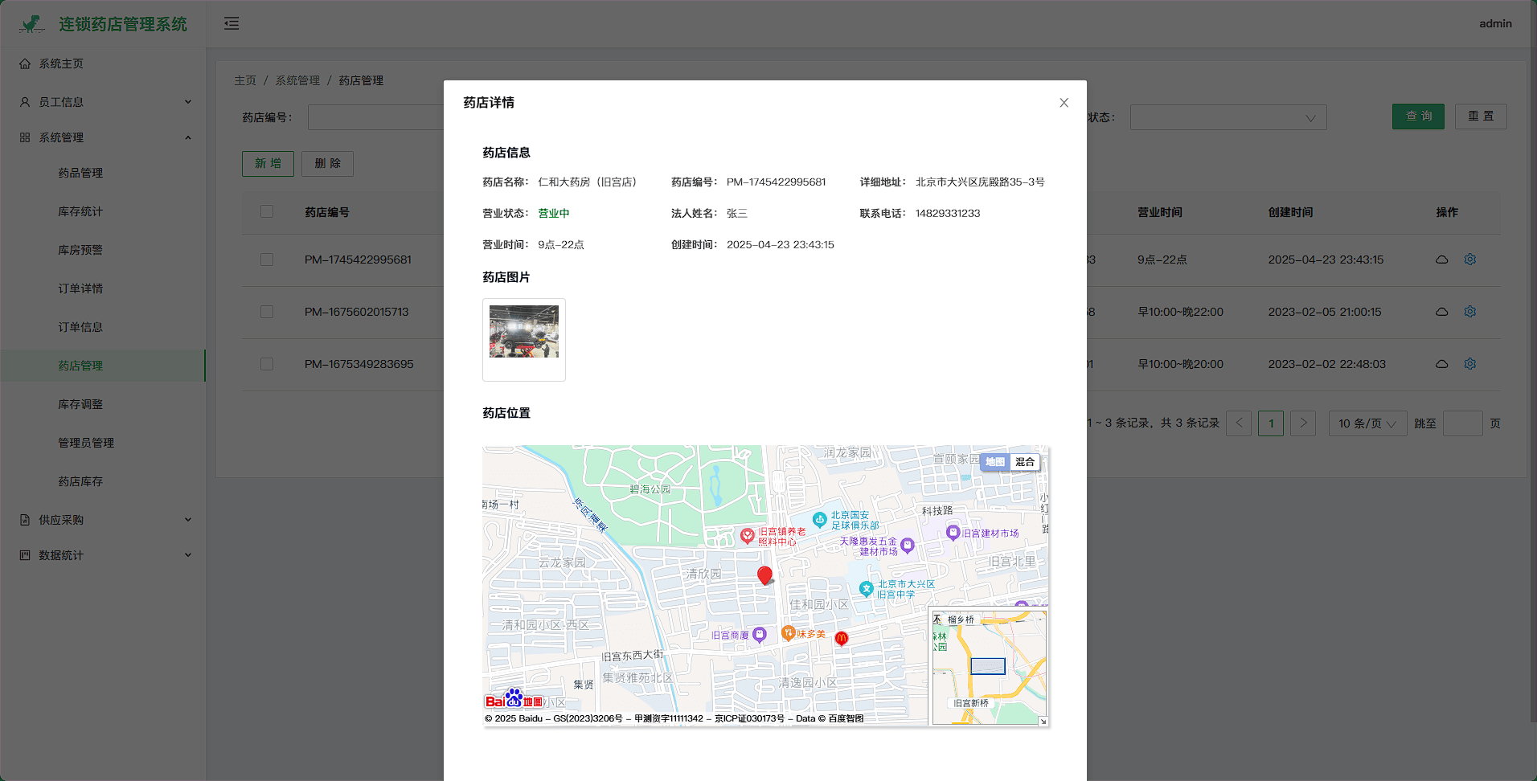Open 库存统计 in the sidebar
Viewport: 1537px width, 781px height.
click(x=80, y=211)
